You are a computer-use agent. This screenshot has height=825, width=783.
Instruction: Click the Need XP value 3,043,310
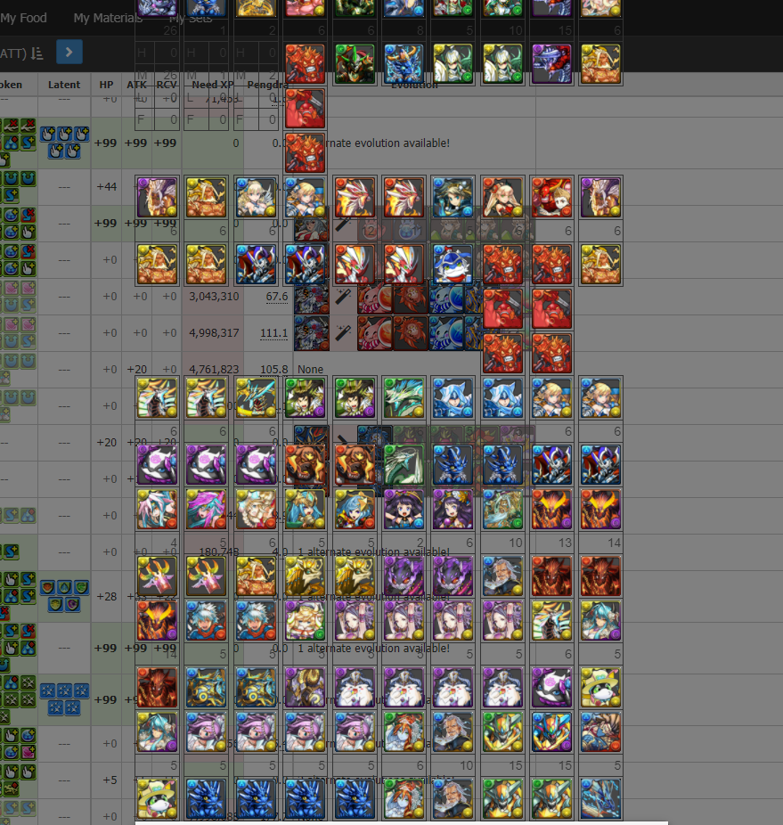point(214,296)
